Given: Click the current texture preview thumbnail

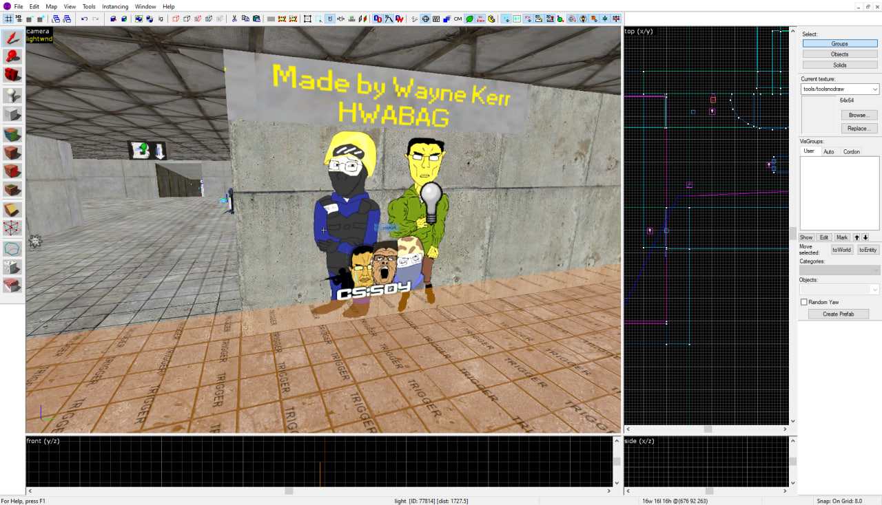Looking at the screenshot, I should click(x=819, y=115).
